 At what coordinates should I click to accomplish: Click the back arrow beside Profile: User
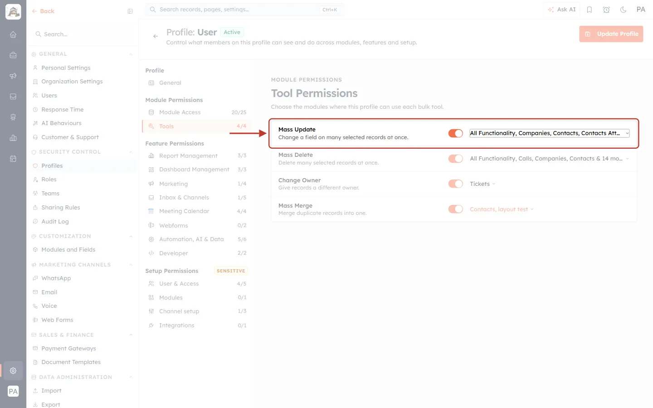point(156,36)
